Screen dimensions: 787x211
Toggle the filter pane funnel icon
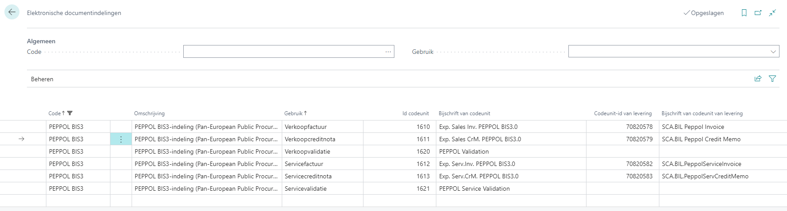[772, 79]
